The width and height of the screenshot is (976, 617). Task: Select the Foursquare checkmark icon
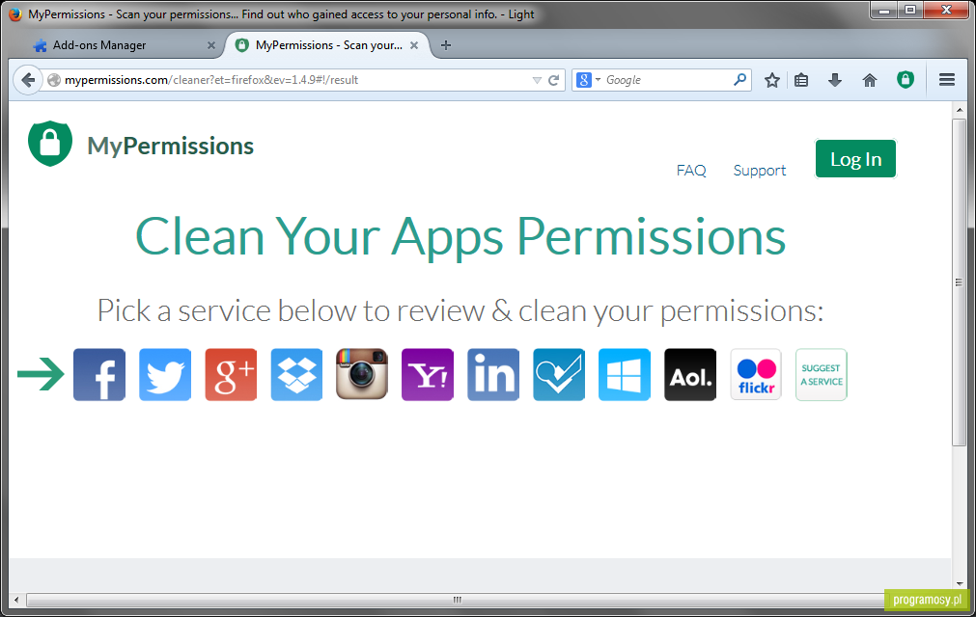coord(559,375)
